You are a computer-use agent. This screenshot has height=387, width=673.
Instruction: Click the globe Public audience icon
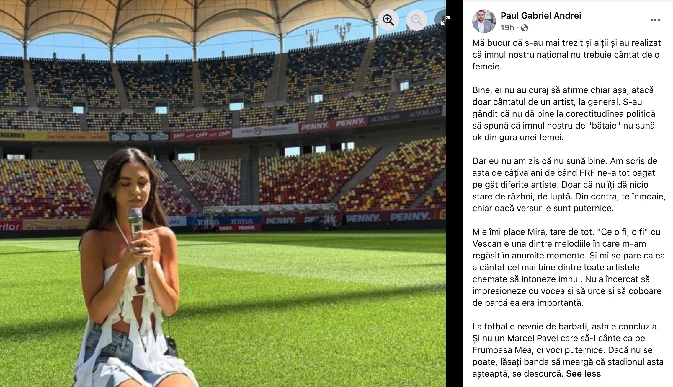point(525,28)
